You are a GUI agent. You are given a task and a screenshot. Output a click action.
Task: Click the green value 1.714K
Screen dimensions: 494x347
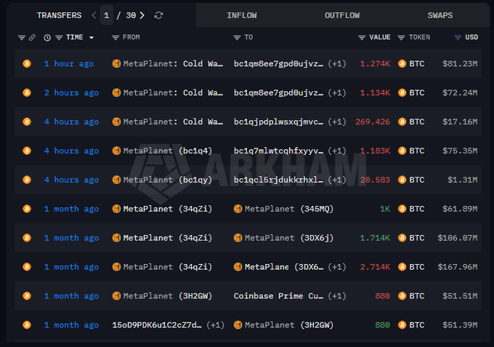click(376, 238)
